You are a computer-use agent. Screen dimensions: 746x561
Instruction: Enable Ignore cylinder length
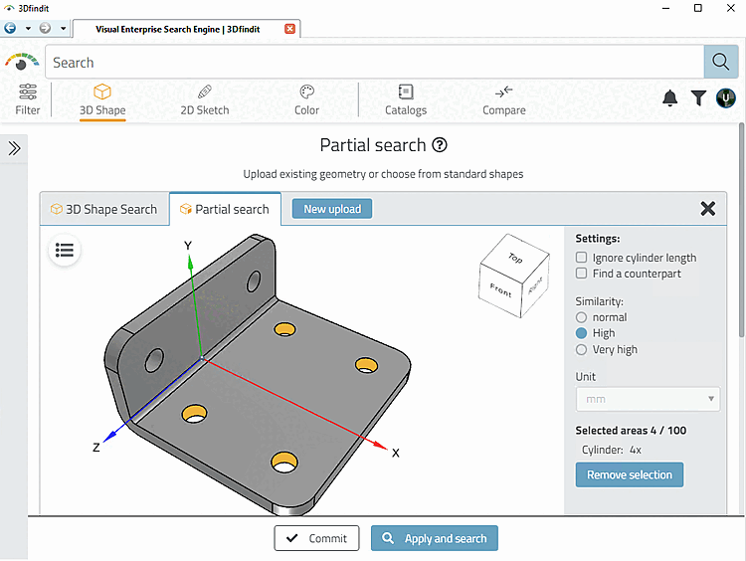tap(582, 258)
